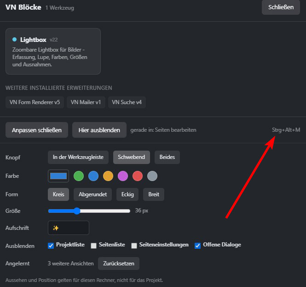The height and width of the screenshot is (287, 306).
Task: Click Hier ausblenden button
Action: point(99,130)
